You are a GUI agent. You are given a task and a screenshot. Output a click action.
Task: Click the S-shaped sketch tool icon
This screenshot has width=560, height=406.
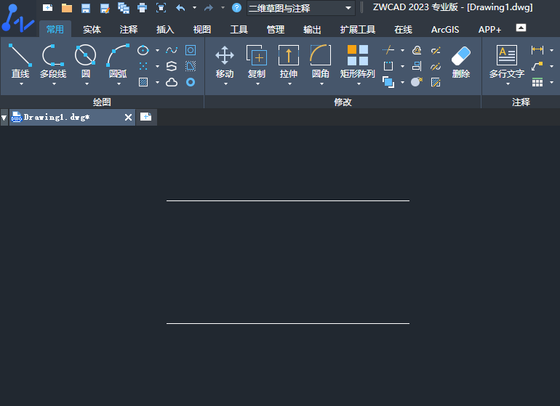[172, 66]
